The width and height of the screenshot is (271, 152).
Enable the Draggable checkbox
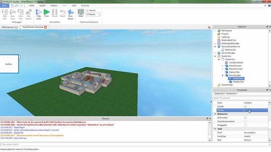[245, 125]
